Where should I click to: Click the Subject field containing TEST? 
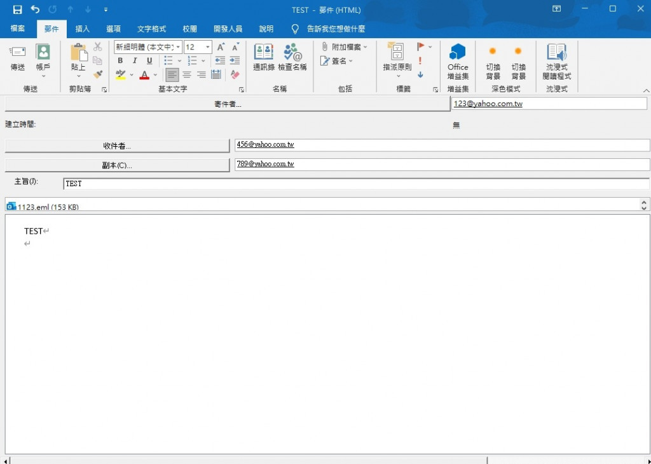356,184
